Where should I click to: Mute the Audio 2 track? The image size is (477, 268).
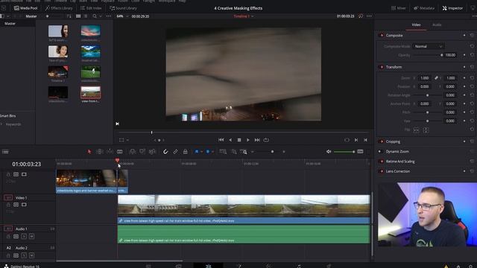tap(31, 255)
